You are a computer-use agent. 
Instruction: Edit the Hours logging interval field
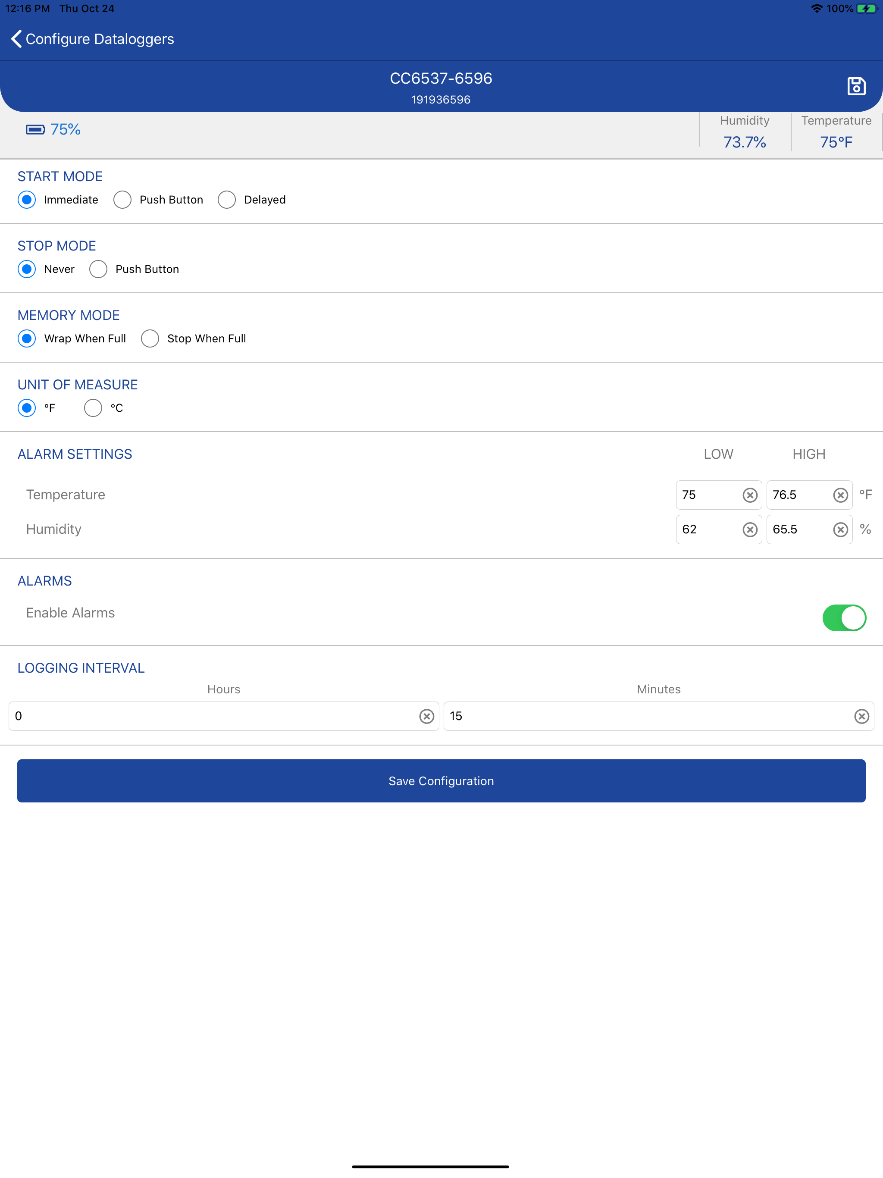coord(224,716)
